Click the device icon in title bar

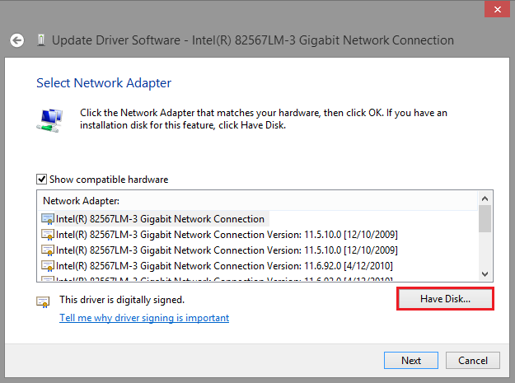41,40
